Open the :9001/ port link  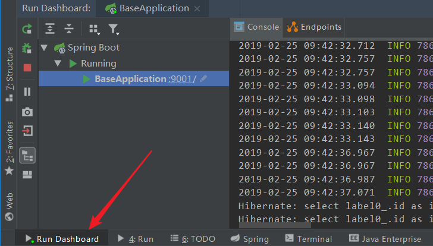(x=182, y=78)
